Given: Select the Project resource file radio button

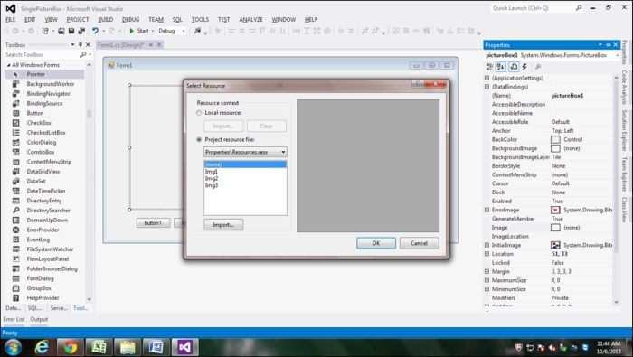Looking at the screenshot, I should click(199, 139).
